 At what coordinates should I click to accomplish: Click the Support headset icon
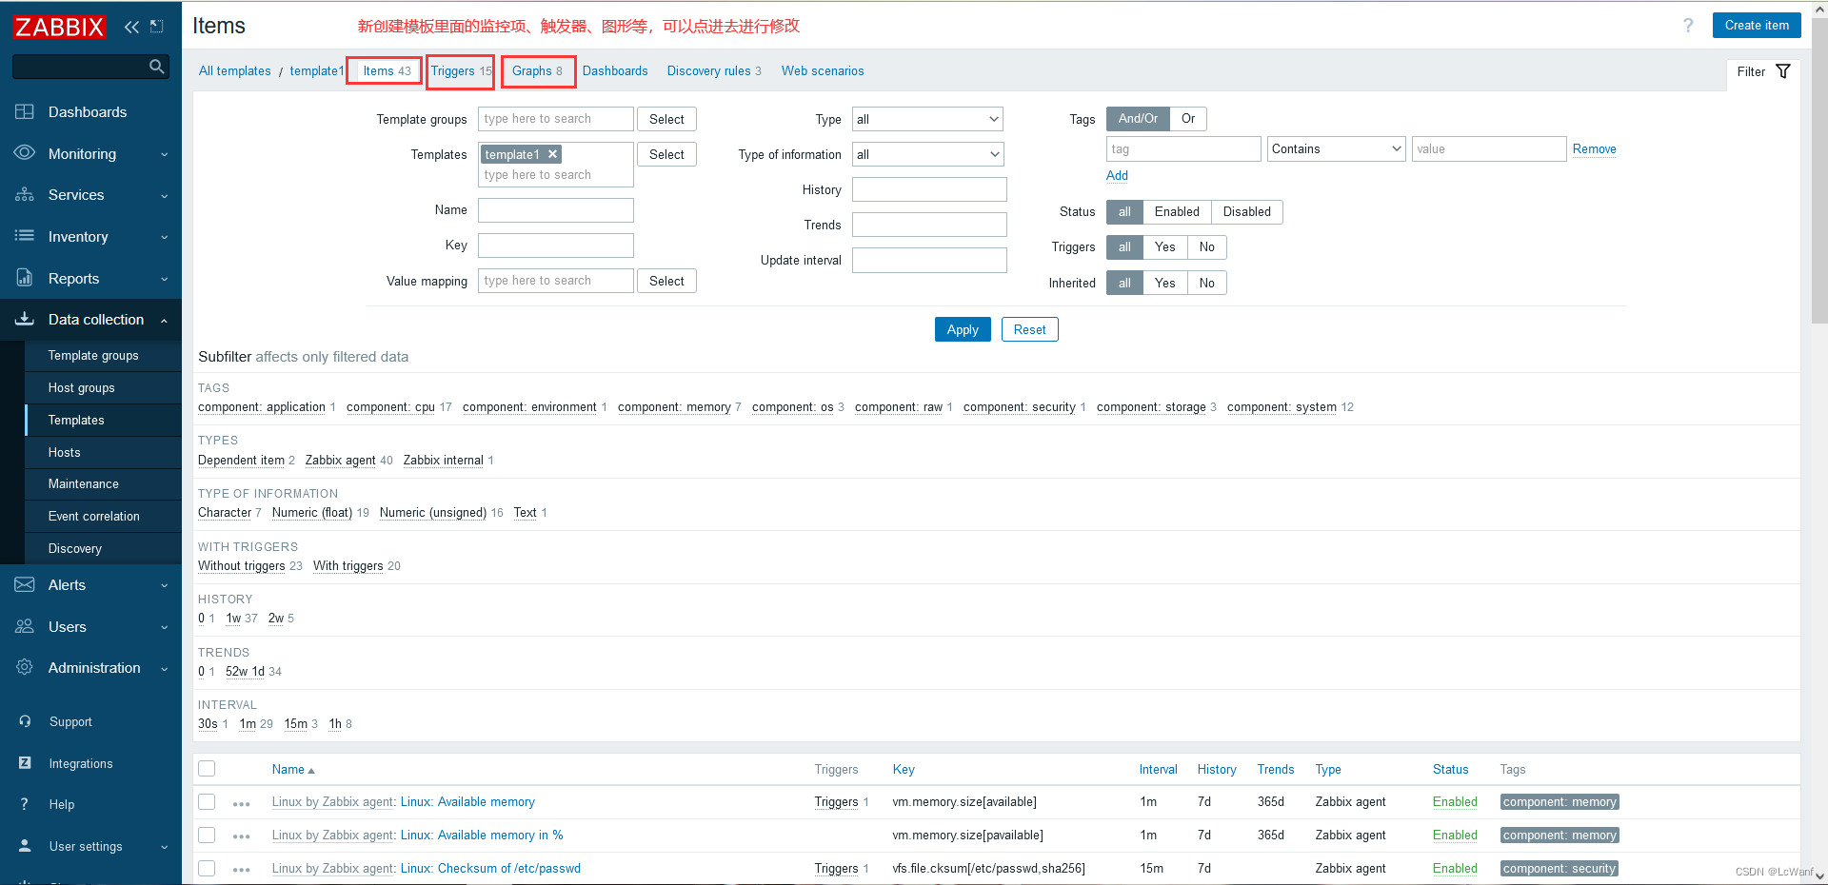(x=25, y=721)
